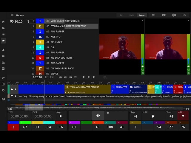
Task: Select the XWS R>L clip on timeline
Action: 138,89
